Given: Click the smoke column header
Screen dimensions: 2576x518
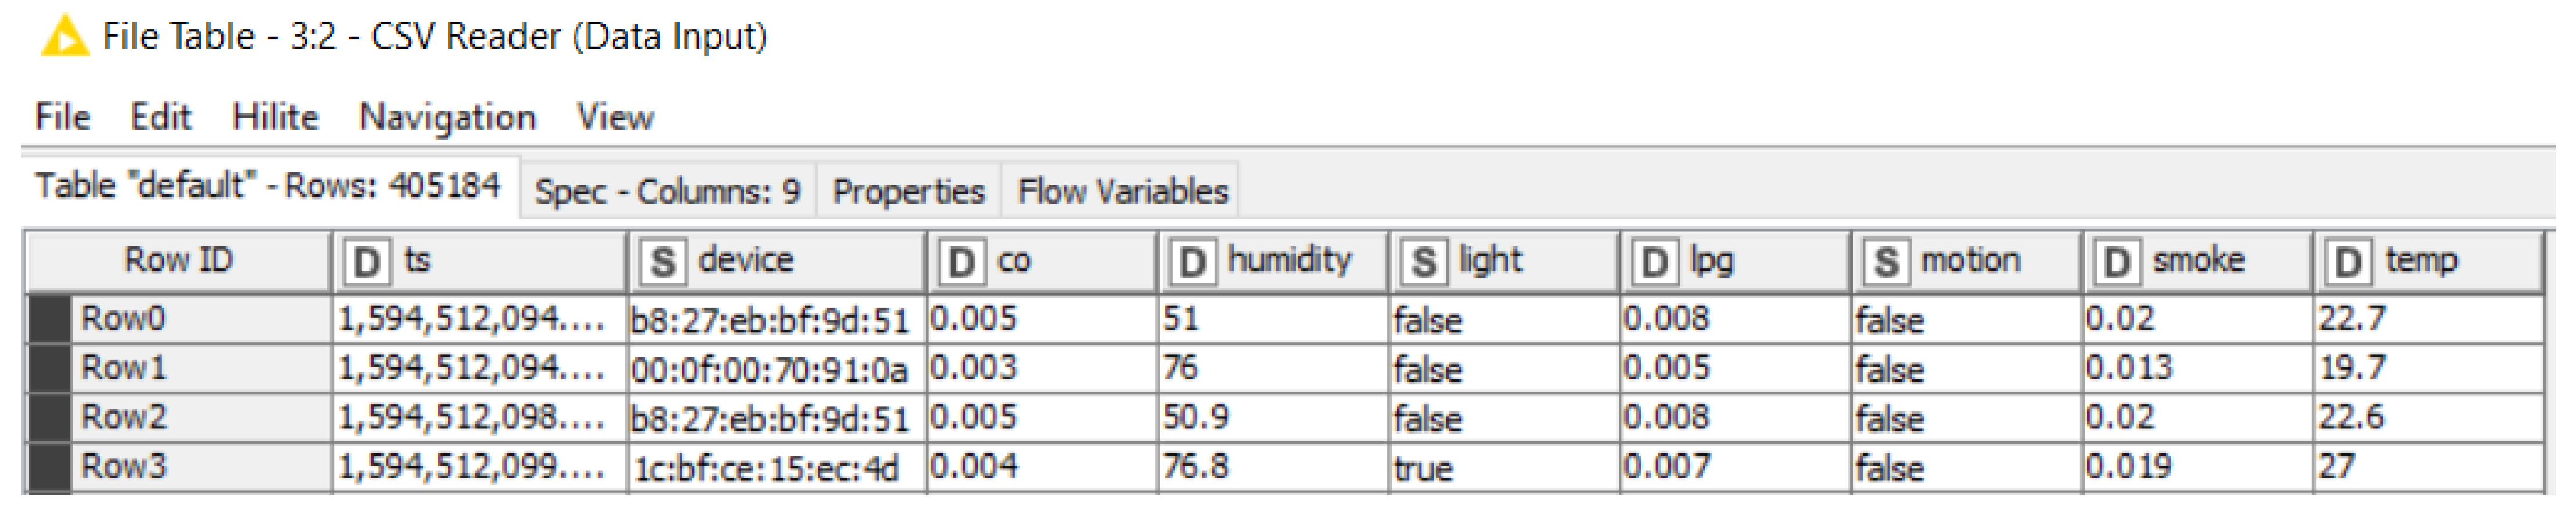Looking at the screenshot, I should point(2198,261).
